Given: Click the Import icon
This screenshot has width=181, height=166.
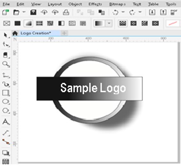Looking at the screenshot, I should point(152,12).
